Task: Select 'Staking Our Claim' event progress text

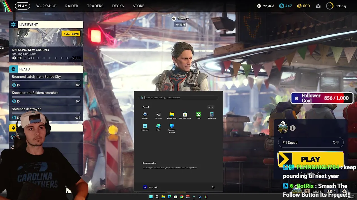Action: click(x=24, y=54)
